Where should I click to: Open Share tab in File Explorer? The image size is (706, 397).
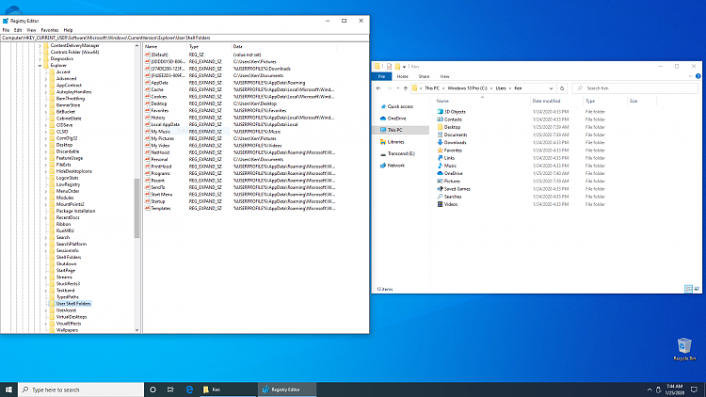pos(424,76)
